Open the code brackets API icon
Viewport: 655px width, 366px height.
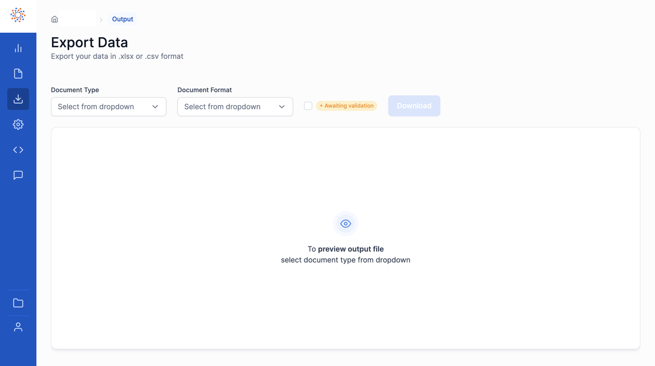[18, 150]
